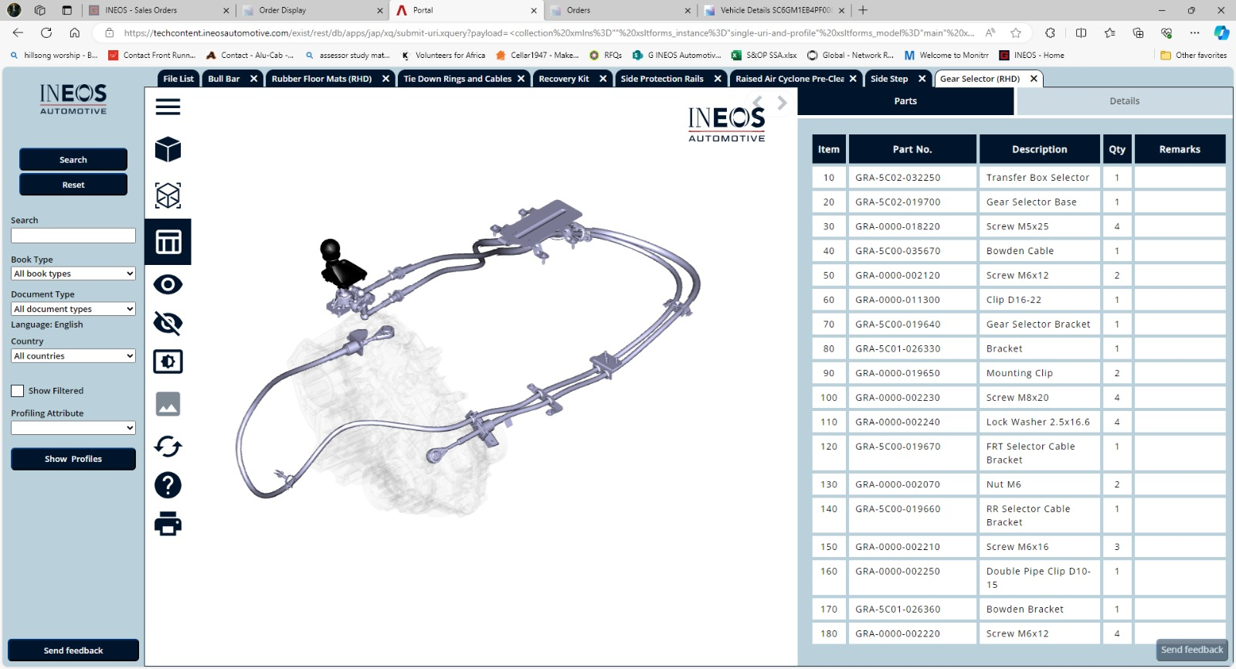
Task: Enable the Show Filtered checkbox
Action: point(18,391)
